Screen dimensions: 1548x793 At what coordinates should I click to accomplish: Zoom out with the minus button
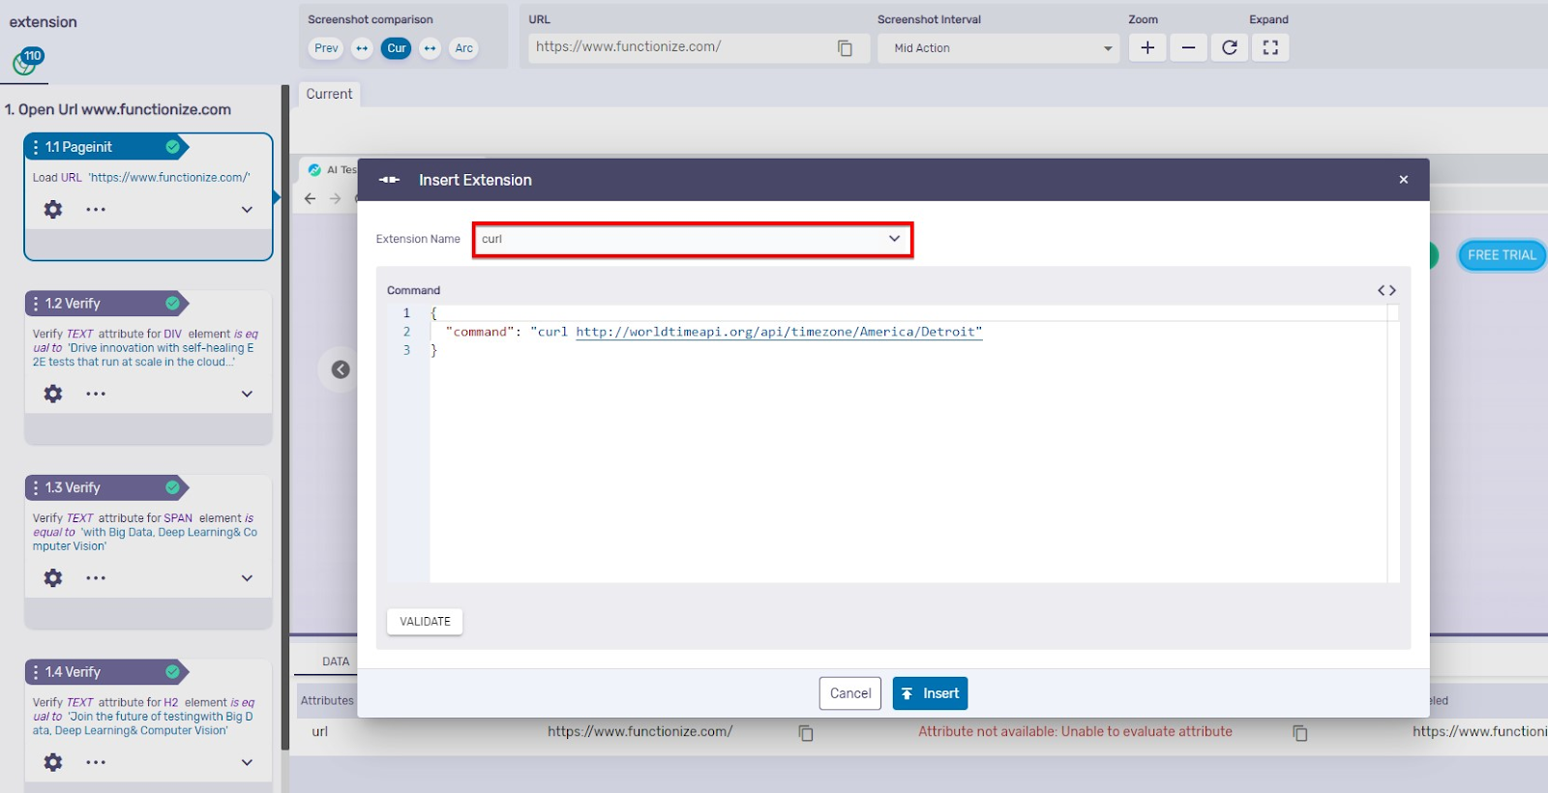(x=1188, y=47)
